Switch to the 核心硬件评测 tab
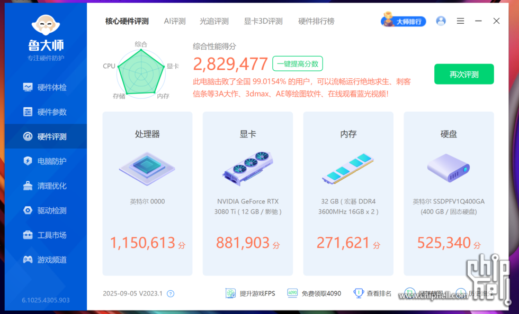This screenshot has width=519, height=314. pyautogui.click(x=127, y=21)
